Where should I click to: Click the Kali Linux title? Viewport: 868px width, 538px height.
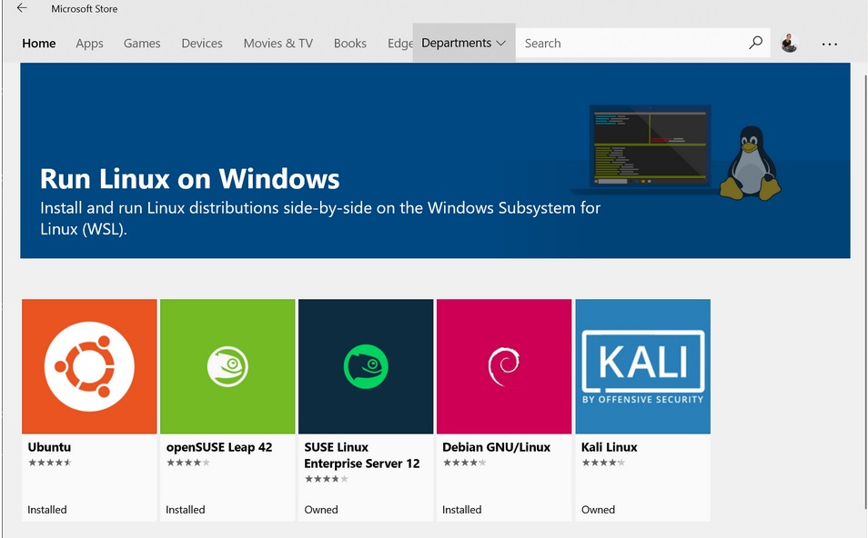pyautogui.click(x=609, y=447)
